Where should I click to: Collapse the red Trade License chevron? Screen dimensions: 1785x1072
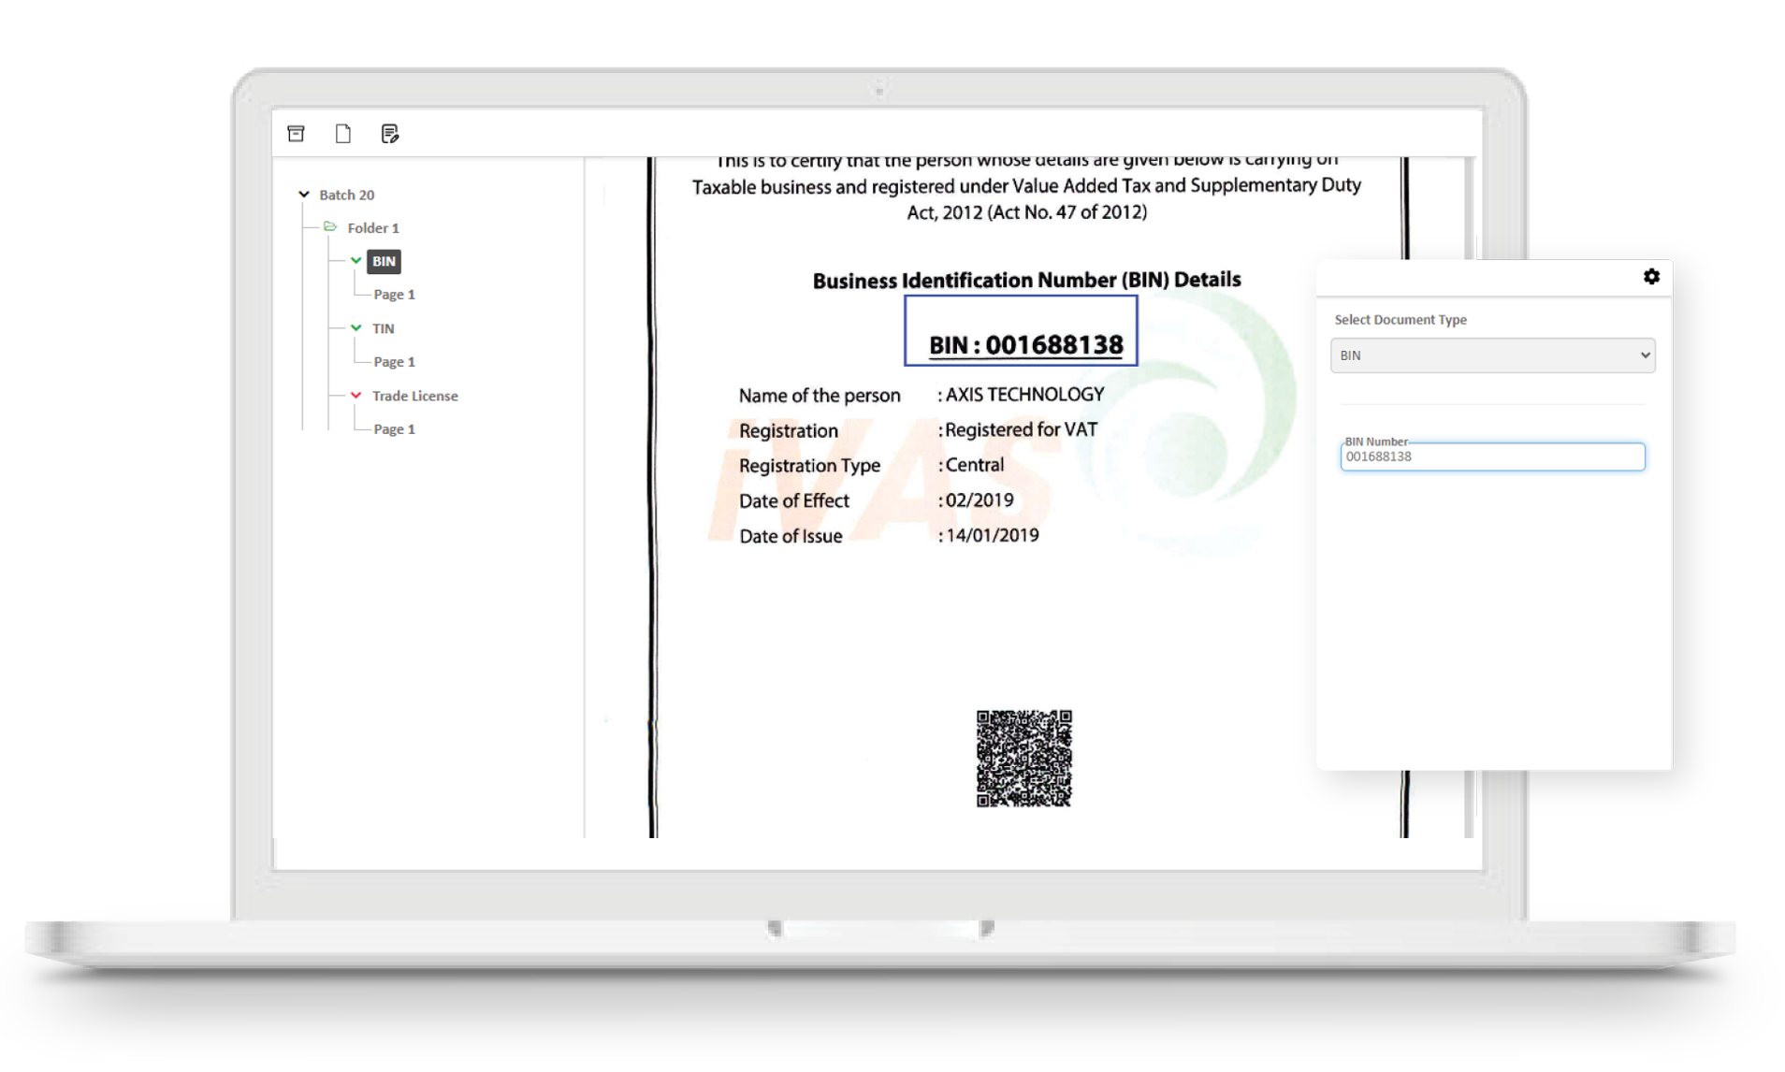coord(356,396)
